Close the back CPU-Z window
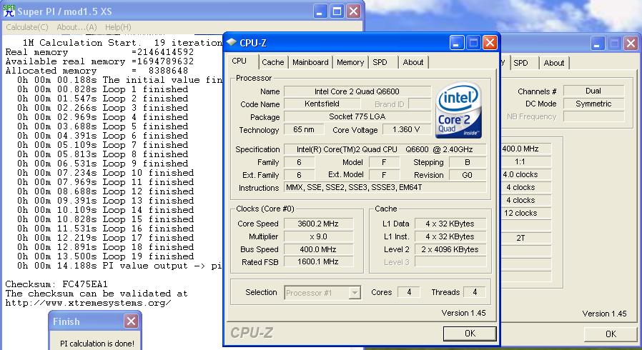Image resolution: width=642 pixels, height=350 pixels. coord(631,43)
